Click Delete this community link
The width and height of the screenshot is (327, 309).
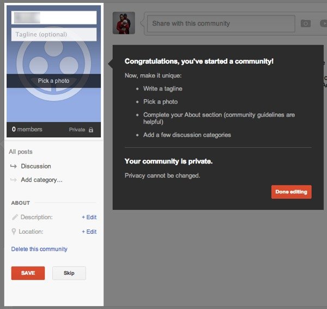click(39, 249)
